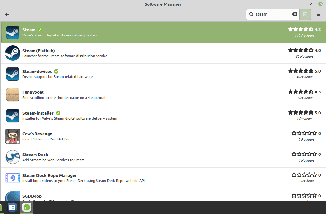Click the Steam-installer icon
The height and width of the screenshot is (214, 326).
[13, 115]
